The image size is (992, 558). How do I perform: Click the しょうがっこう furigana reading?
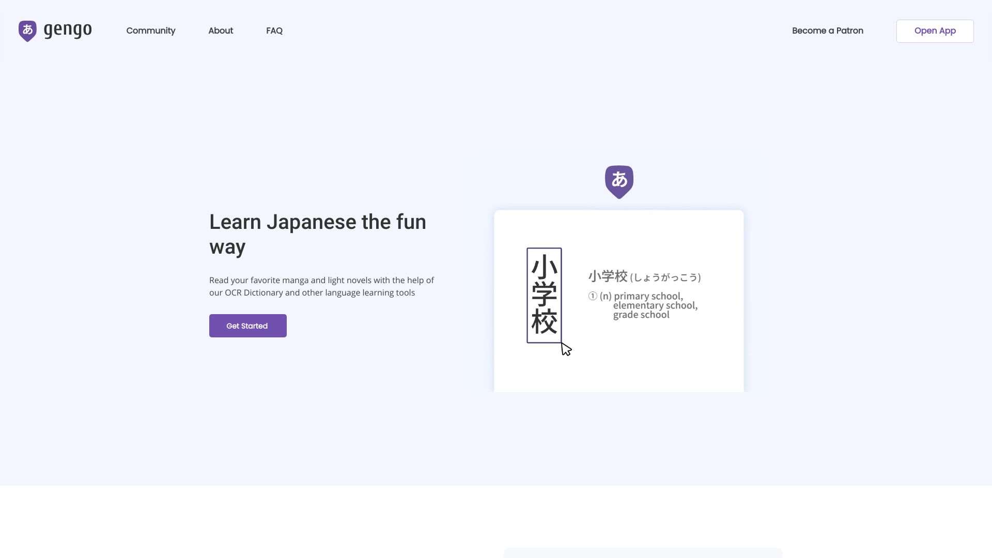click(x=666, y=277)
